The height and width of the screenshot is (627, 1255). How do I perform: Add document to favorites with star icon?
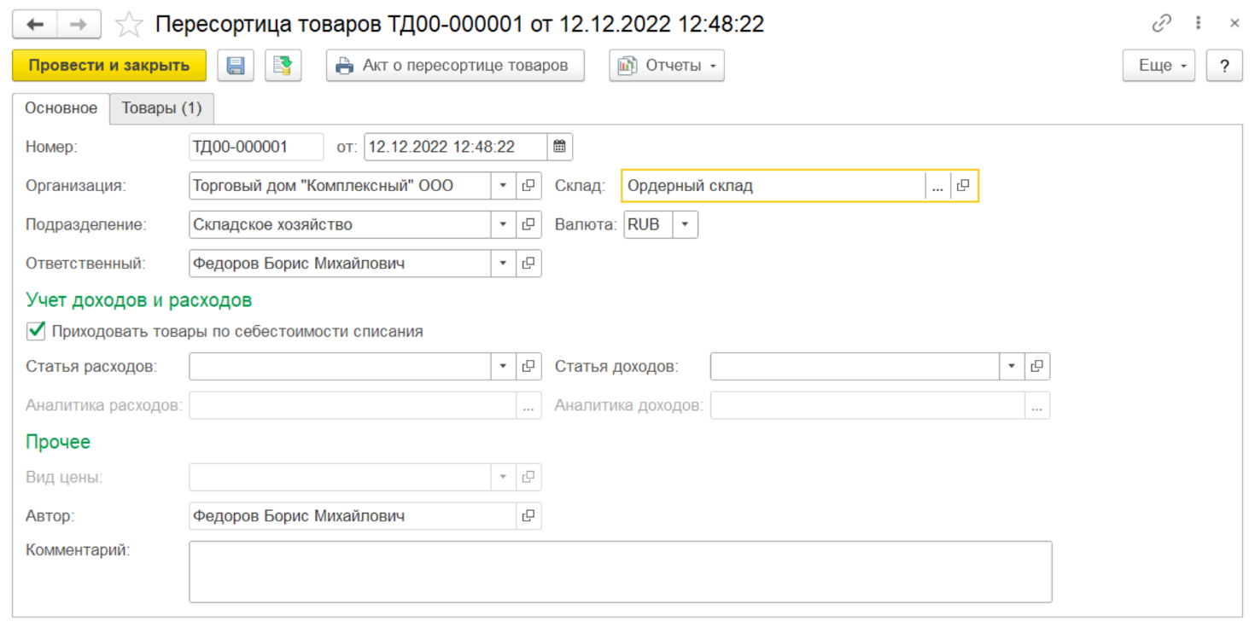pos(129,25)
